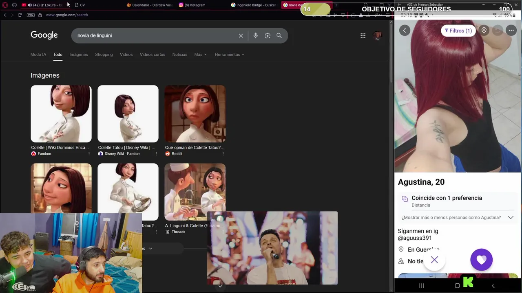Expand the Herramientas dropdown
This screenshot has height=293, width=522.
point(230,55)
